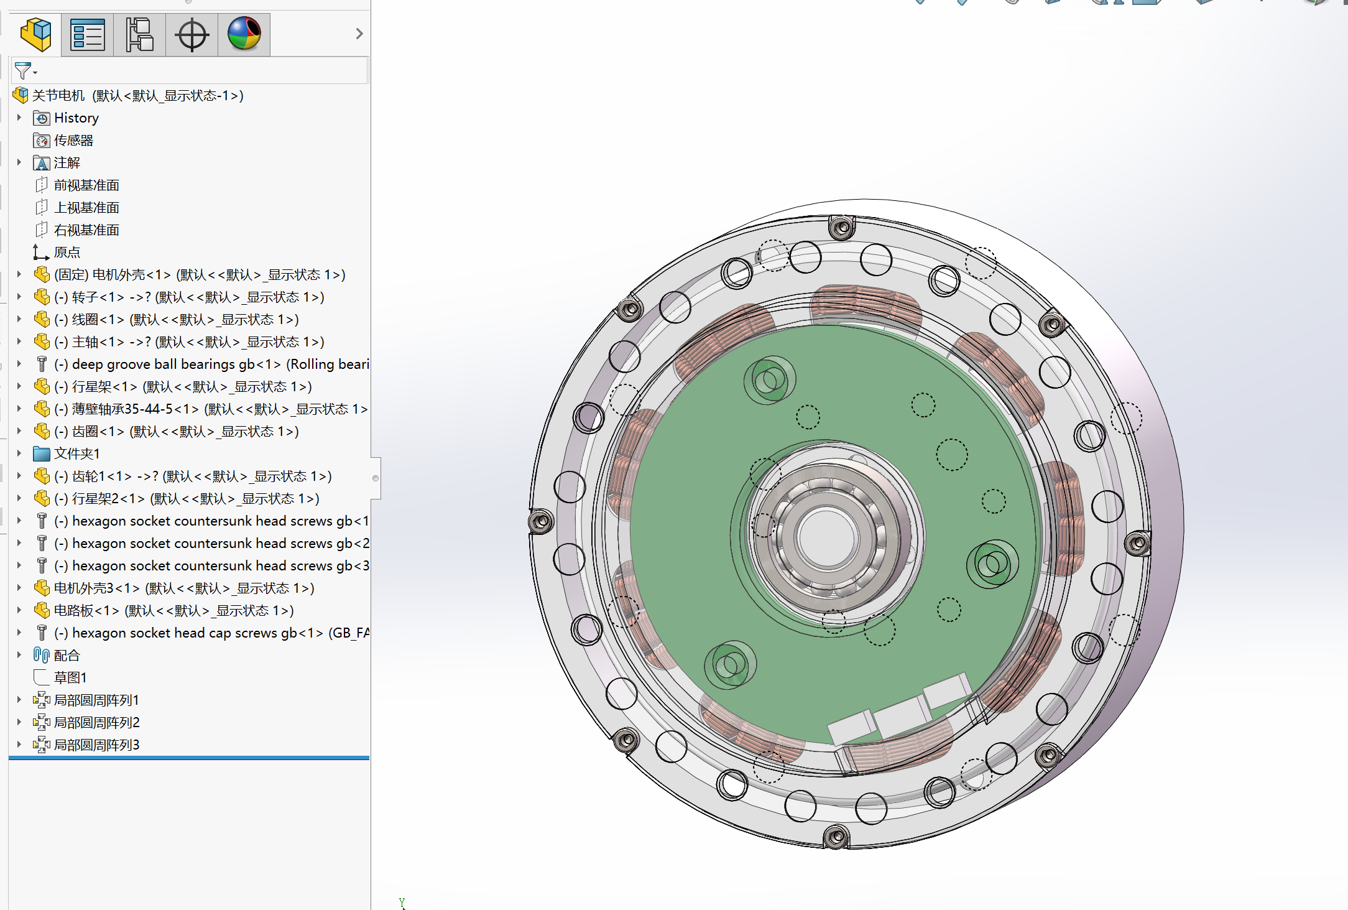Click the 局部圆周阵列2 pattern icon
Screen dimensions: 1348x910
point(42,722)
